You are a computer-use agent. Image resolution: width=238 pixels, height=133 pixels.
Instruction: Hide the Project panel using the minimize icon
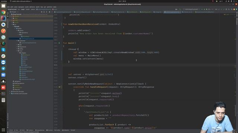(x=52, y=12)
